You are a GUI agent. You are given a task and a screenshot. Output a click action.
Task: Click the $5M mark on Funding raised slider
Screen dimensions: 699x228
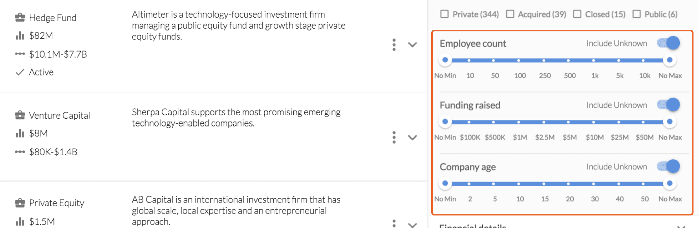568,122
